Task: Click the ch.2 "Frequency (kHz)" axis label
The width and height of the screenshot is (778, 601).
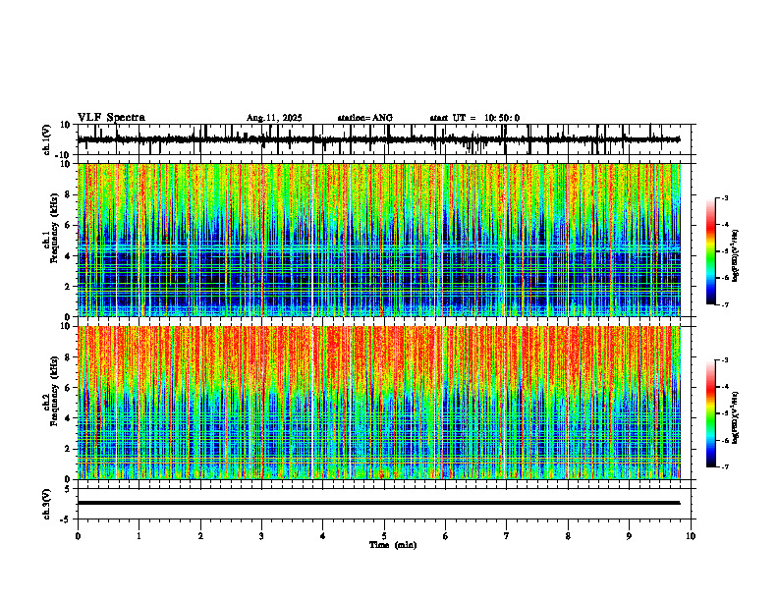Action: (54, 391)
